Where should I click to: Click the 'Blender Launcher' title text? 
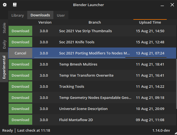pyautogui.click(x=88, y=5)
